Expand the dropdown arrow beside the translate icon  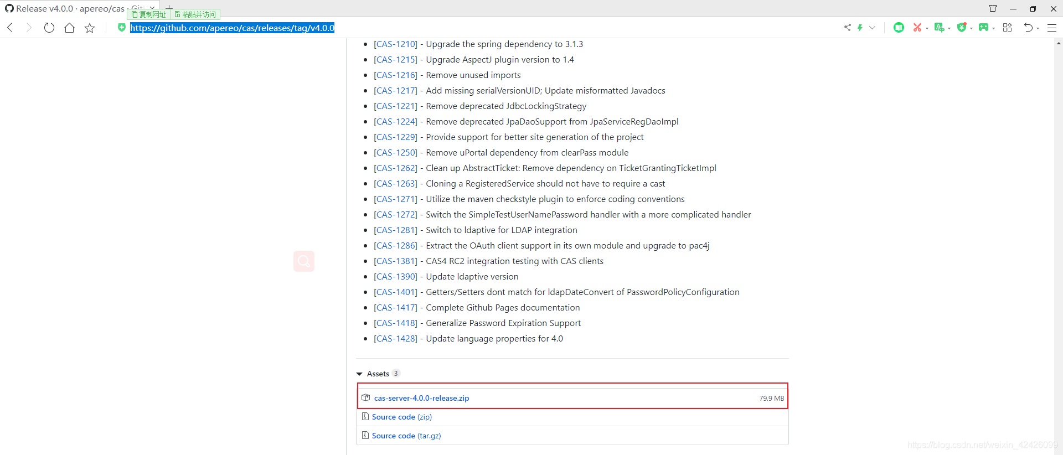[949, 28]
